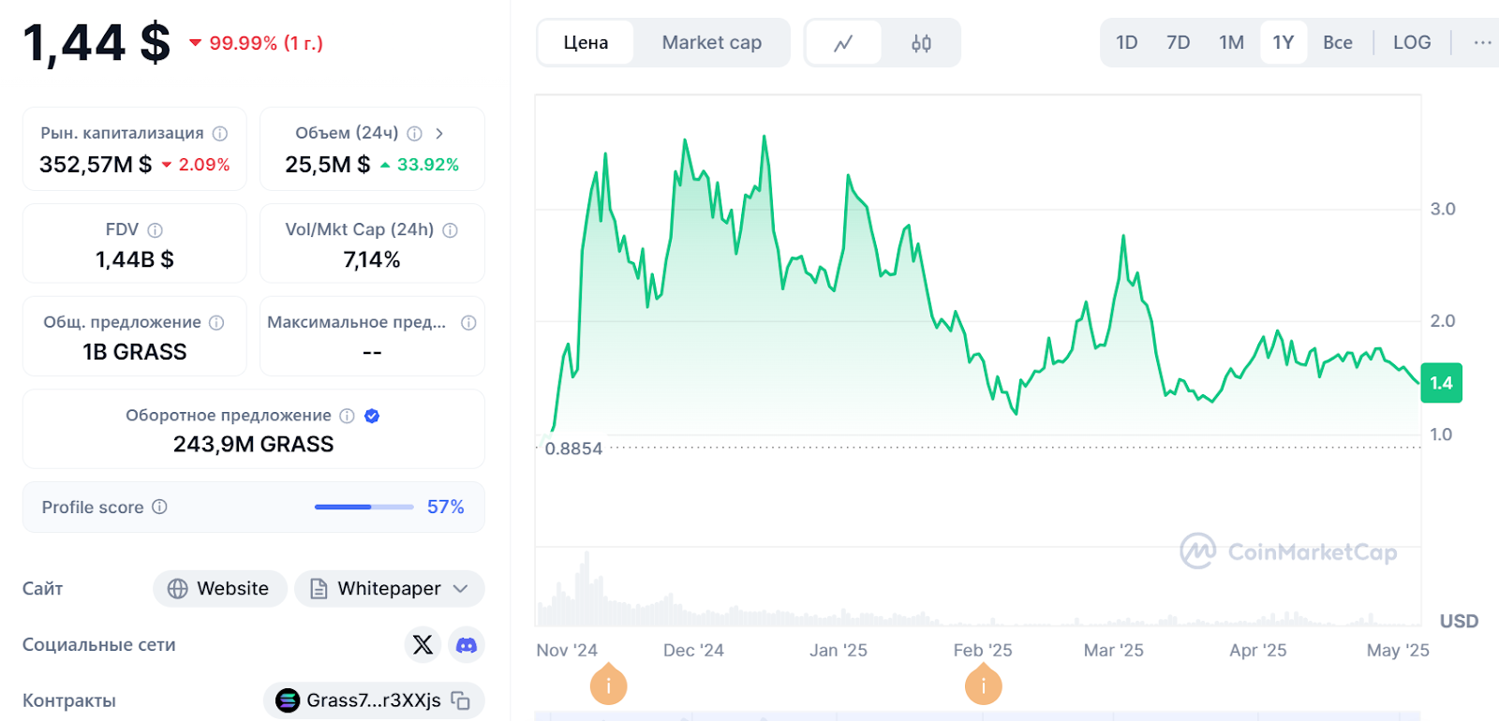This screenshot has height=721, width=1499.
Task: Click the Feb '25 event marker
Action: point(983,686)
